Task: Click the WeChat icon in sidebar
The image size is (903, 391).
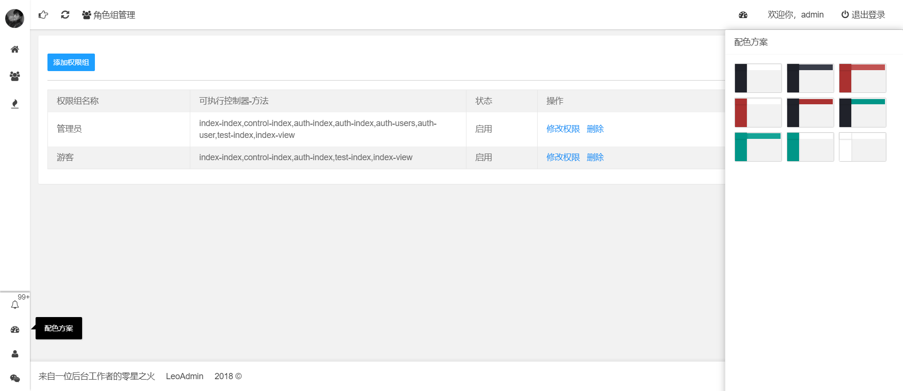Action: [15, 378]
